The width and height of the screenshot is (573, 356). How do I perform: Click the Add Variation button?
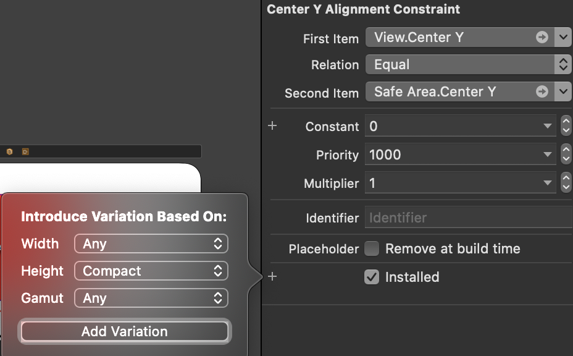[125, 331]
